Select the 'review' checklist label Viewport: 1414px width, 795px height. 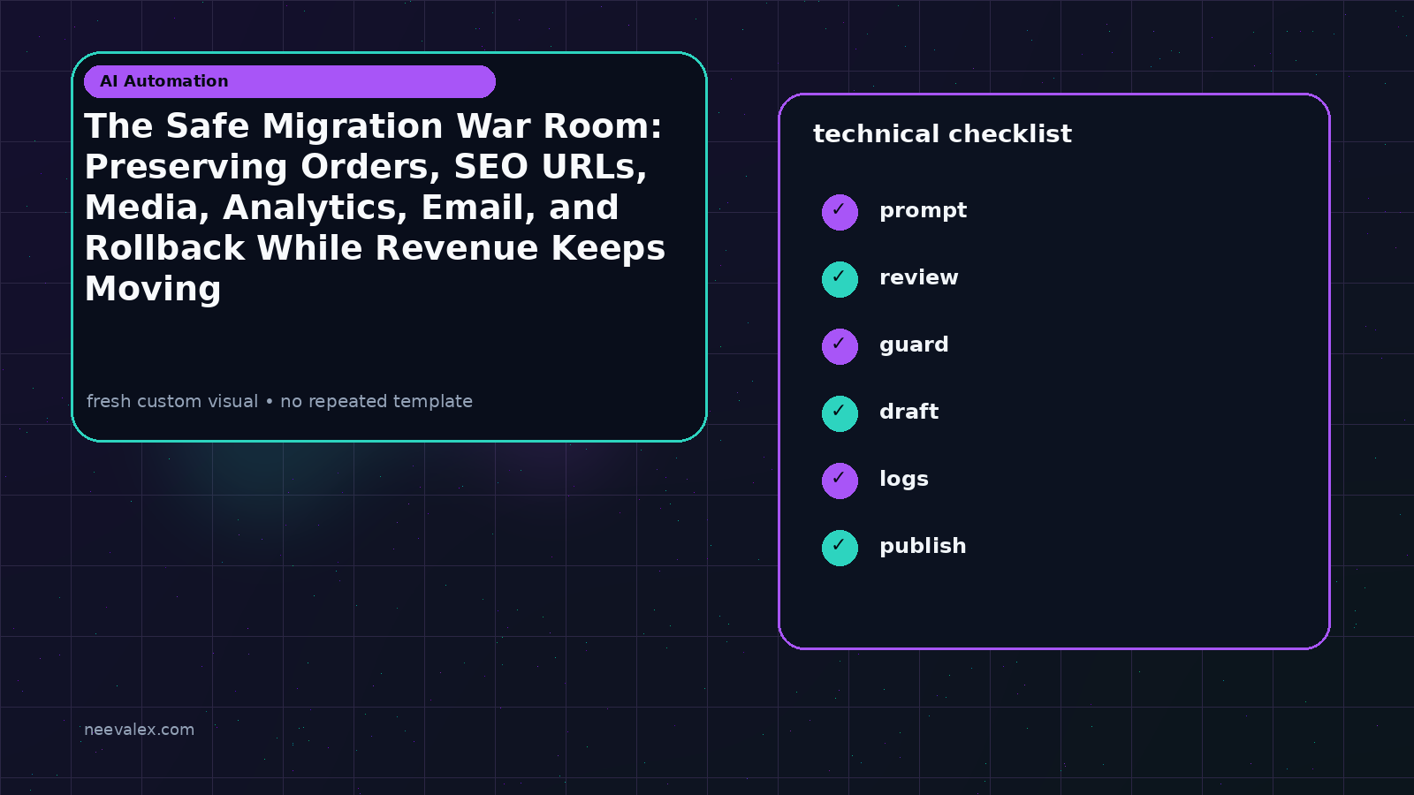(x=918, y=277)
